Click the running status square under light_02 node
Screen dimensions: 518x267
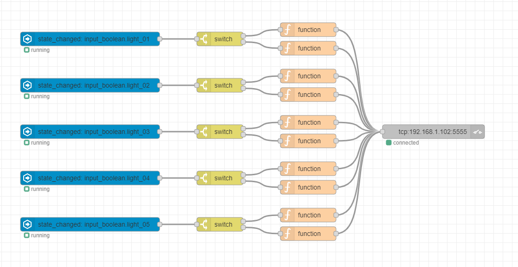coord(26,96)
